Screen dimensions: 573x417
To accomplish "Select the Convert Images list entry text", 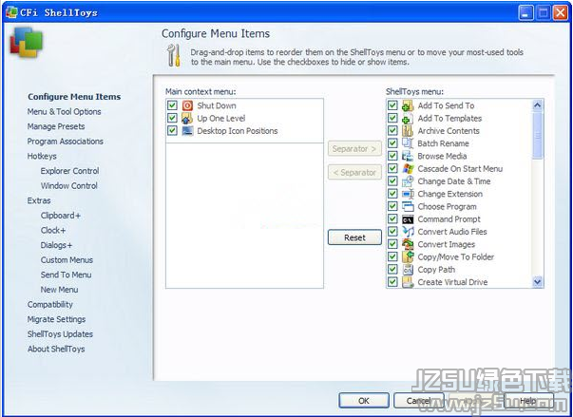I will tap(447, 244).
